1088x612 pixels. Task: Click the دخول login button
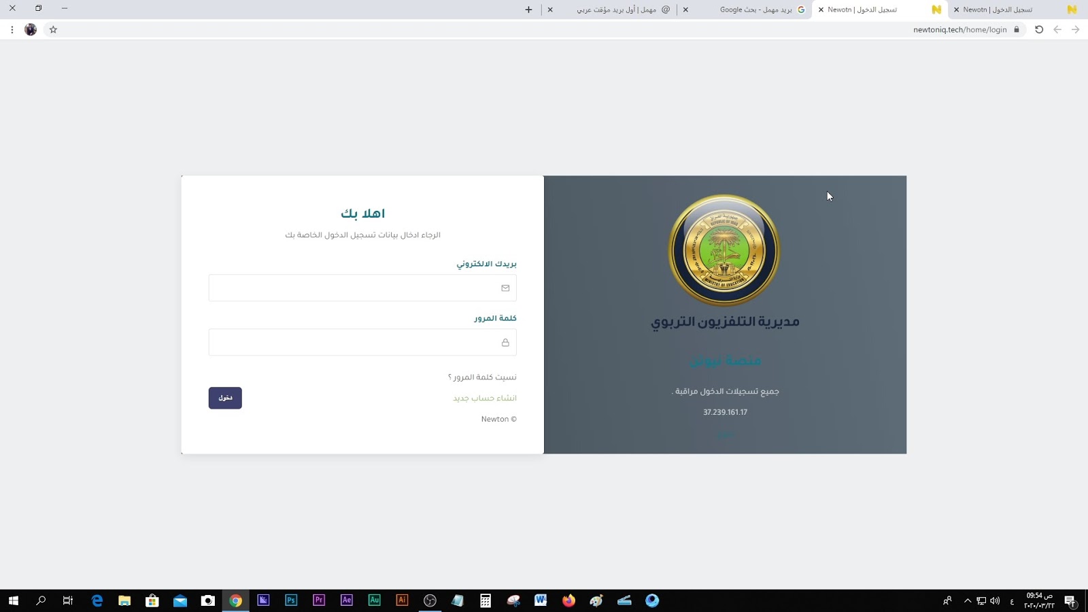(x=225, y=398)
